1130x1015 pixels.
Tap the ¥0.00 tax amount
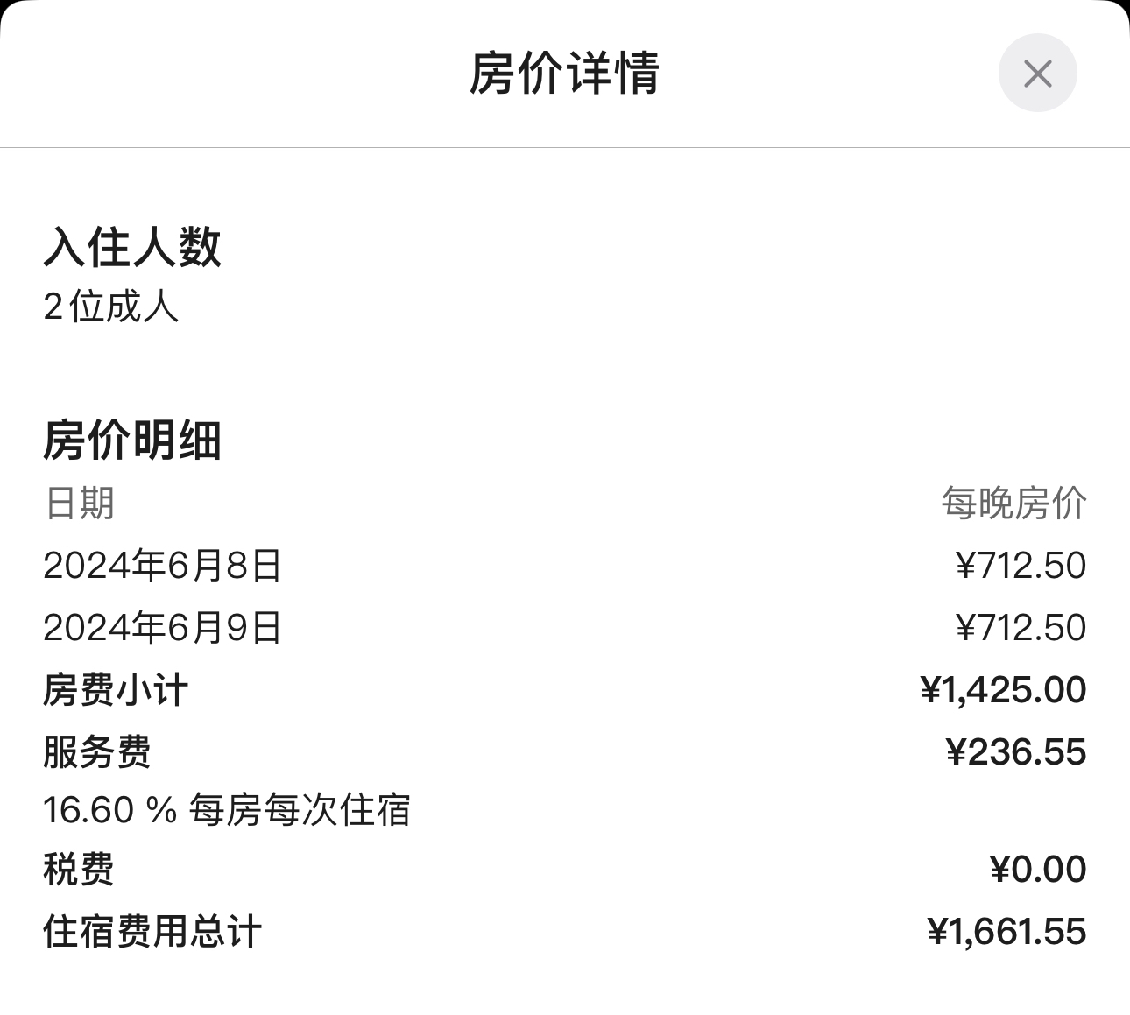point(1038,870)
